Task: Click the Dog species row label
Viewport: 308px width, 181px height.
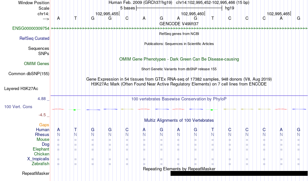Action: coord(45,144)
